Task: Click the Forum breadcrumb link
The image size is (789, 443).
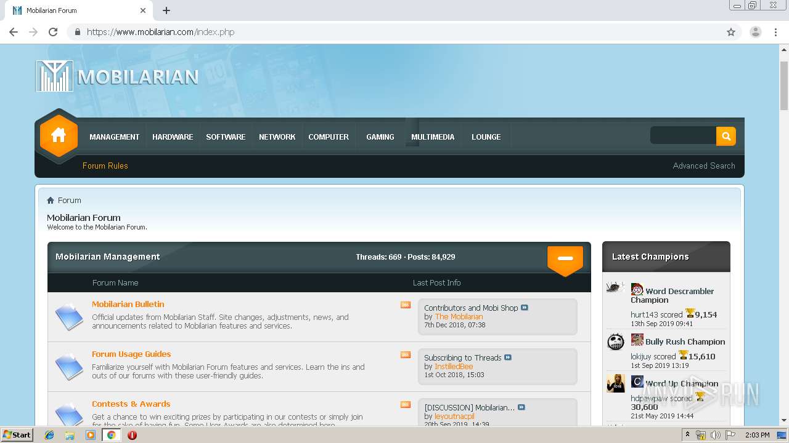Action: click(x=70, y=201)
